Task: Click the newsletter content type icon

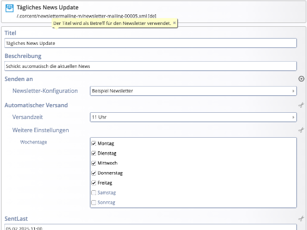Action: 9,8
